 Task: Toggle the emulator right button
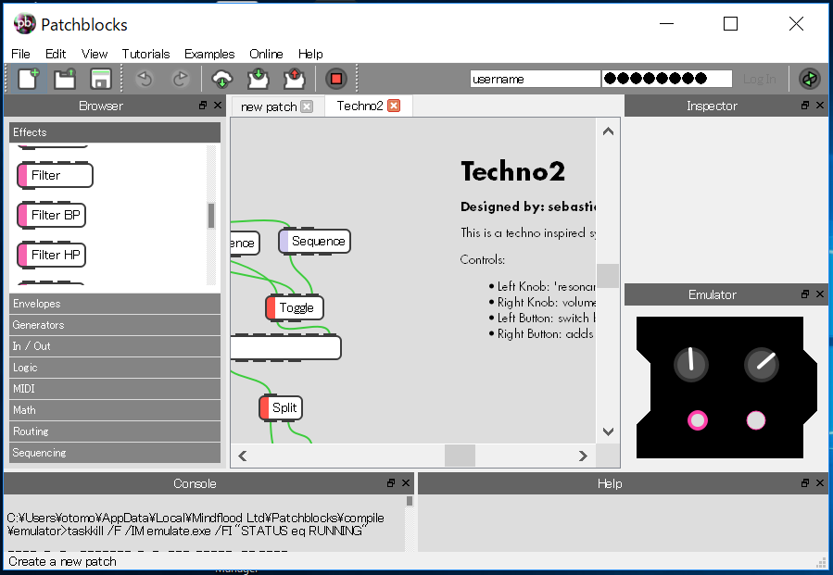pos(756,420)
